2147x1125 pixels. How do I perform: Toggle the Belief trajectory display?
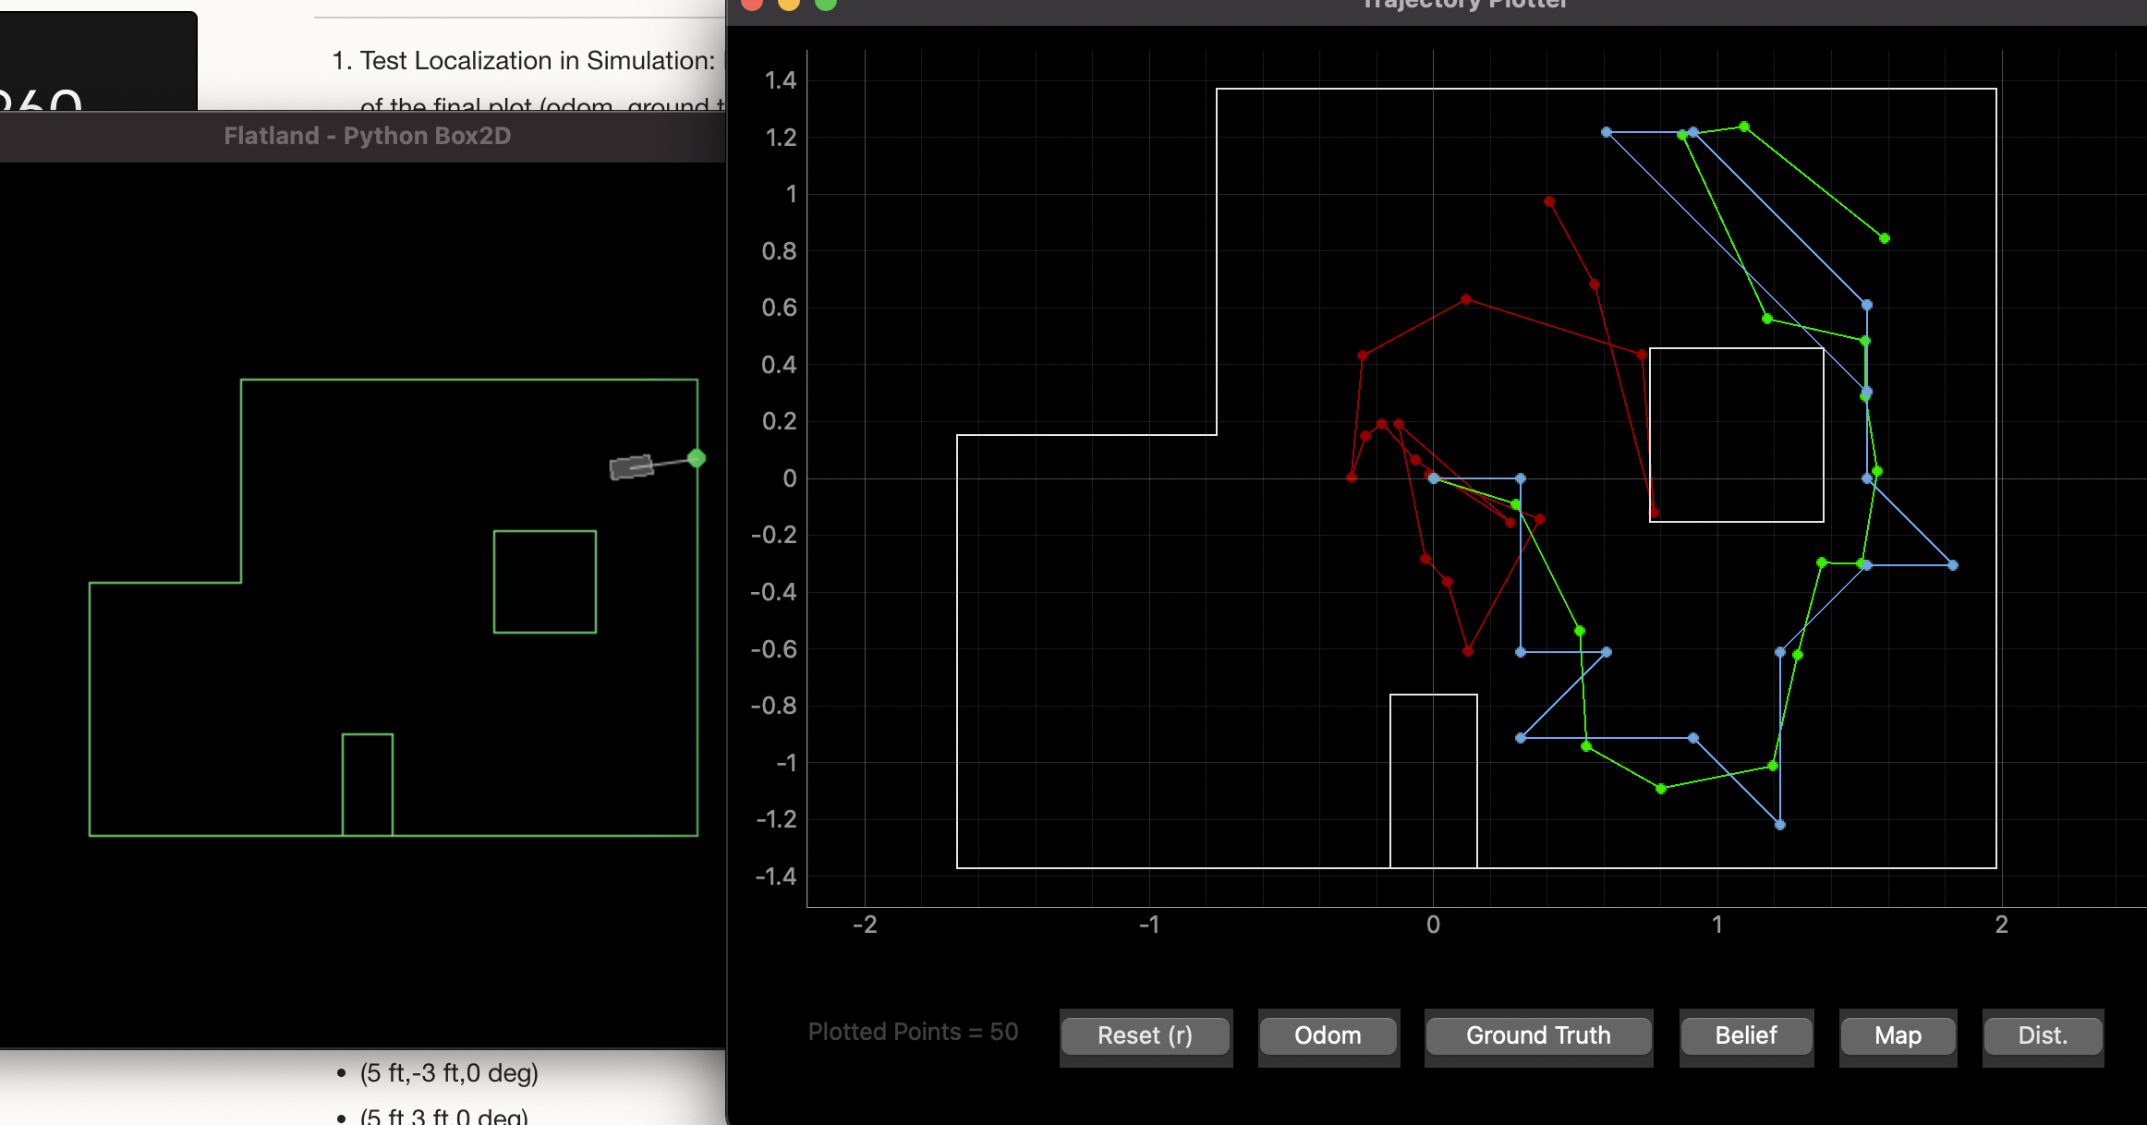(1745, 1035)
